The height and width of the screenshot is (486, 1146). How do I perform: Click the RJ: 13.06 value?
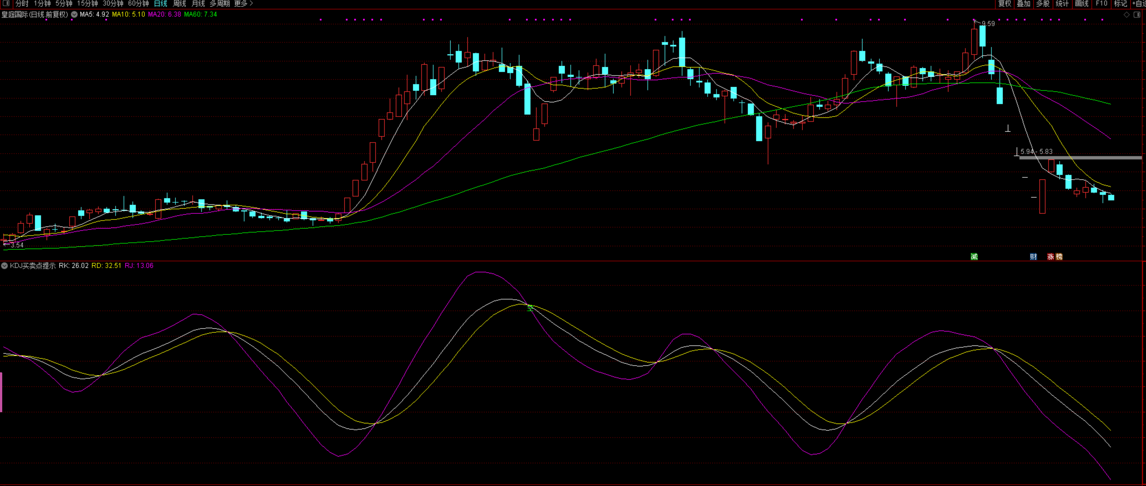[x=139, y=266]
